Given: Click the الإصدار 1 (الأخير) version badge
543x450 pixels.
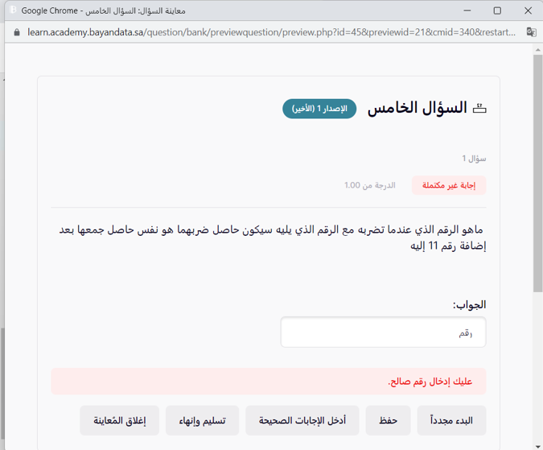Looking at the screenshot, I should coord(319,109).
